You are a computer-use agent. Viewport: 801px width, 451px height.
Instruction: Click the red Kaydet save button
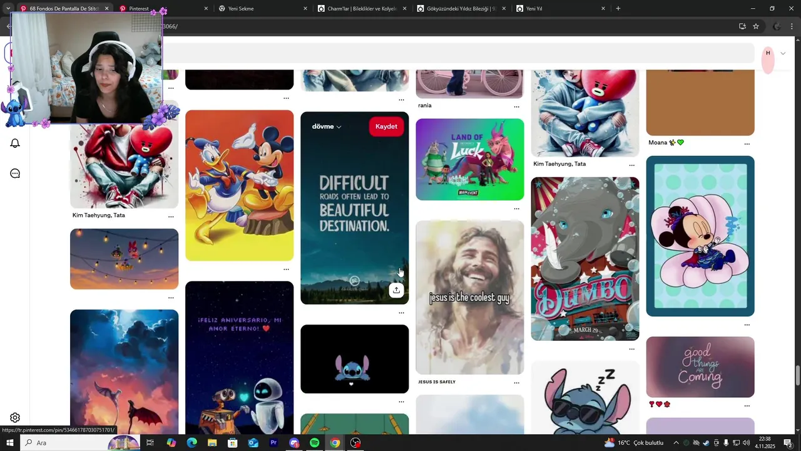386,127
